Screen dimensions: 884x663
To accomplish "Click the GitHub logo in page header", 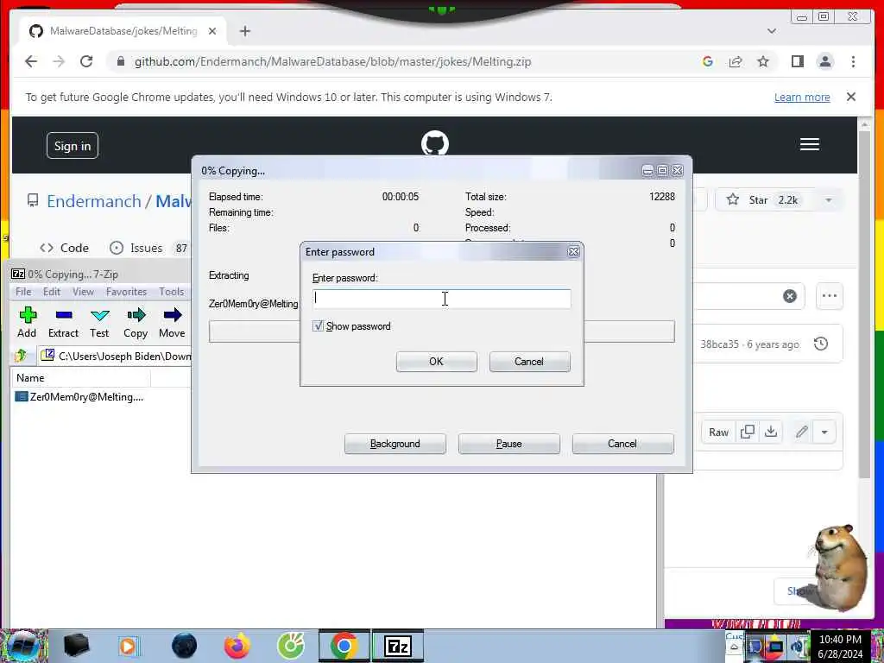I will click(x=435, y=144).
